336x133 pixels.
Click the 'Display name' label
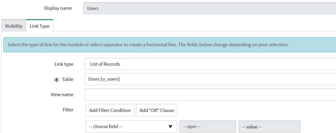pyautogui.click(x=58, y=8)
